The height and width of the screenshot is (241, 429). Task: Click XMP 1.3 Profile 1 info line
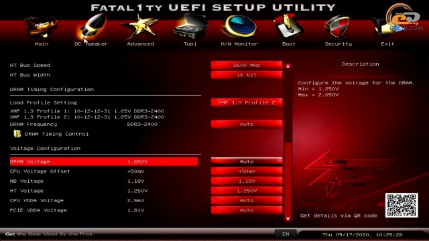pyautogui.click(x=87, y=111)
